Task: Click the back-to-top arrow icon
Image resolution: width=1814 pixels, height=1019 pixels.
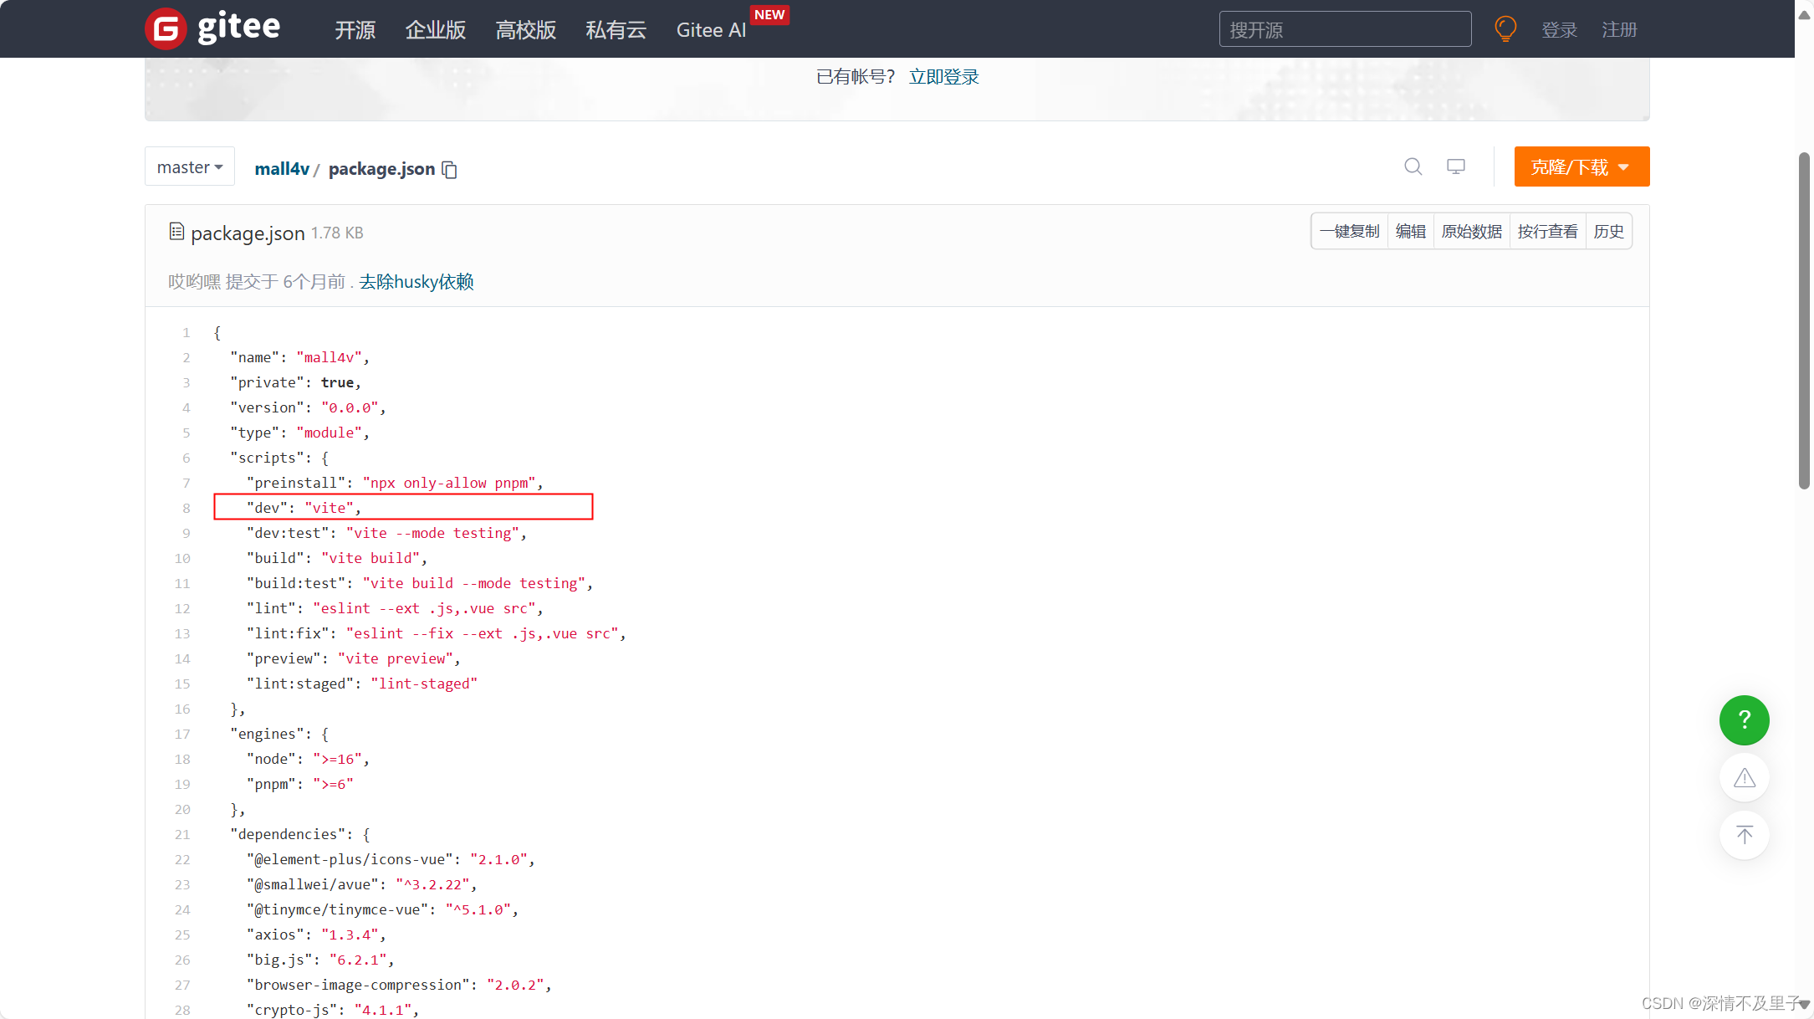Action: [x=1744, y=835]
